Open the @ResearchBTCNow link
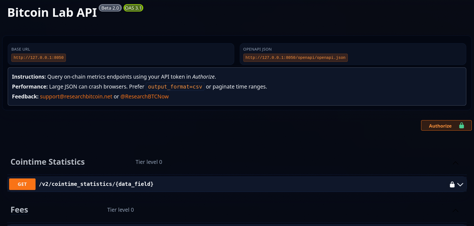Viewport: 474px width, 226px height. 144,97
